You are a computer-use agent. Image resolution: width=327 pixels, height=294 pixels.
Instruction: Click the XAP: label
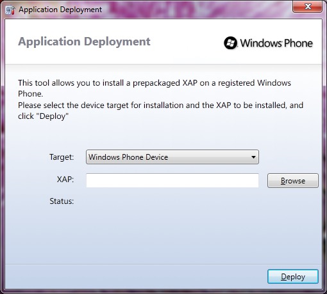pyautogui.click(x=65, y=180)
